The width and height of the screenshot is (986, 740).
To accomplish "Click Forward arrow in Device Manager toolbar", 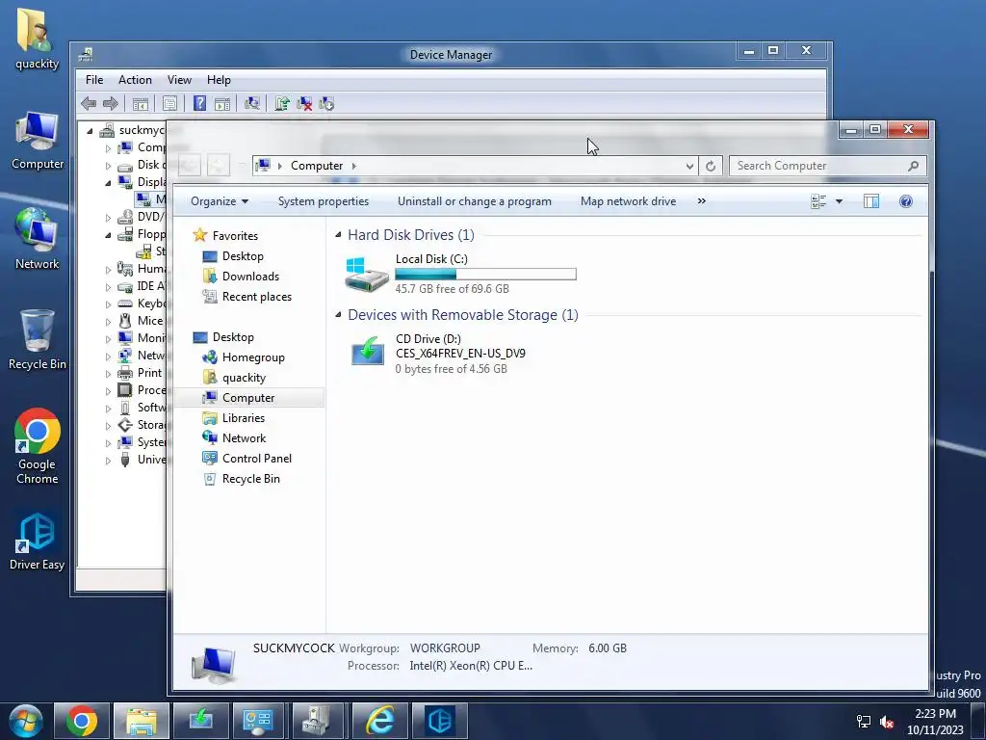I will [x=110, y=103].
